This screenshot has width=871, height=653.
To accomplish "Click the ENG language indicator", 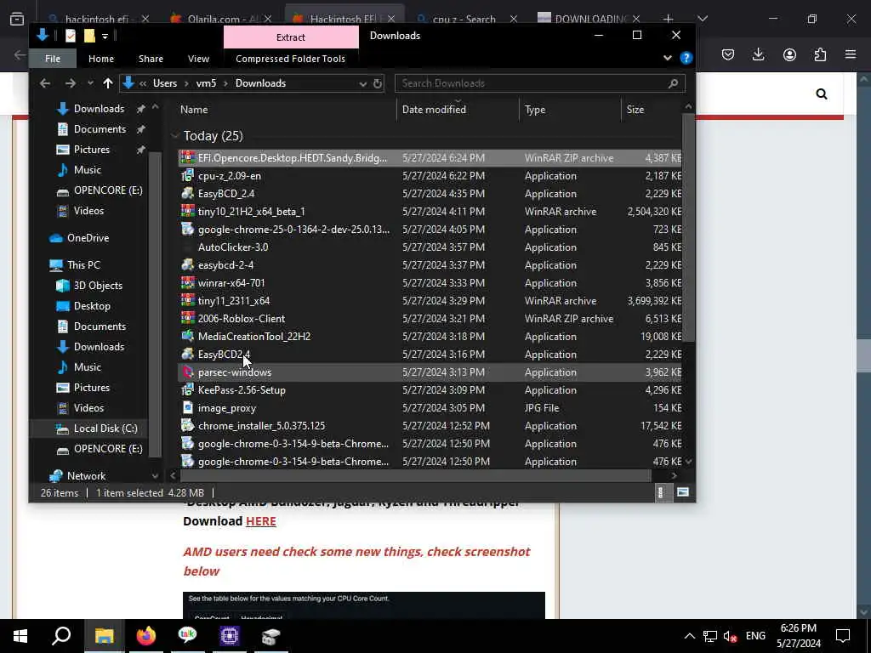I will click(x=755, y=636).
